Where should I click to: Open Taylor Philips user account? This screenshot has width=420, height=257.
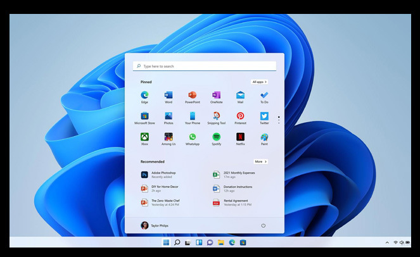155,225
